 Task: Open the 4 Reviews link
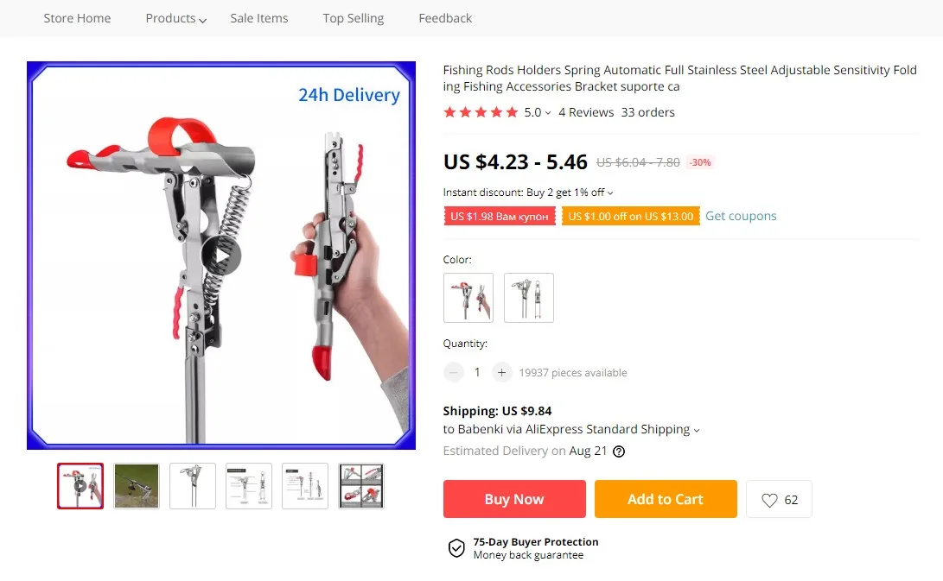[586, 112]
